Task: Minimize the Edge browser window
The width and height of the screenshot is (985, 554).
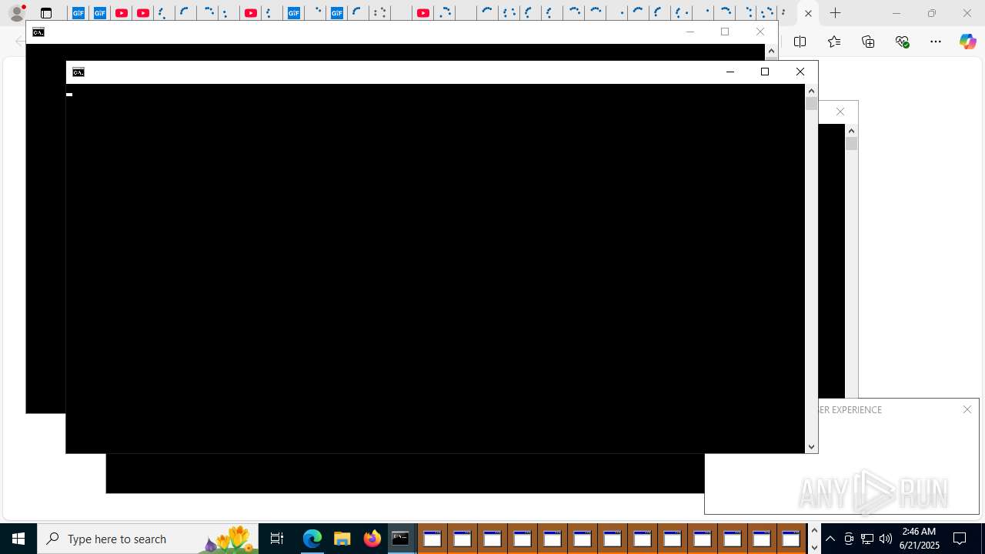Action: pos(896,13)
